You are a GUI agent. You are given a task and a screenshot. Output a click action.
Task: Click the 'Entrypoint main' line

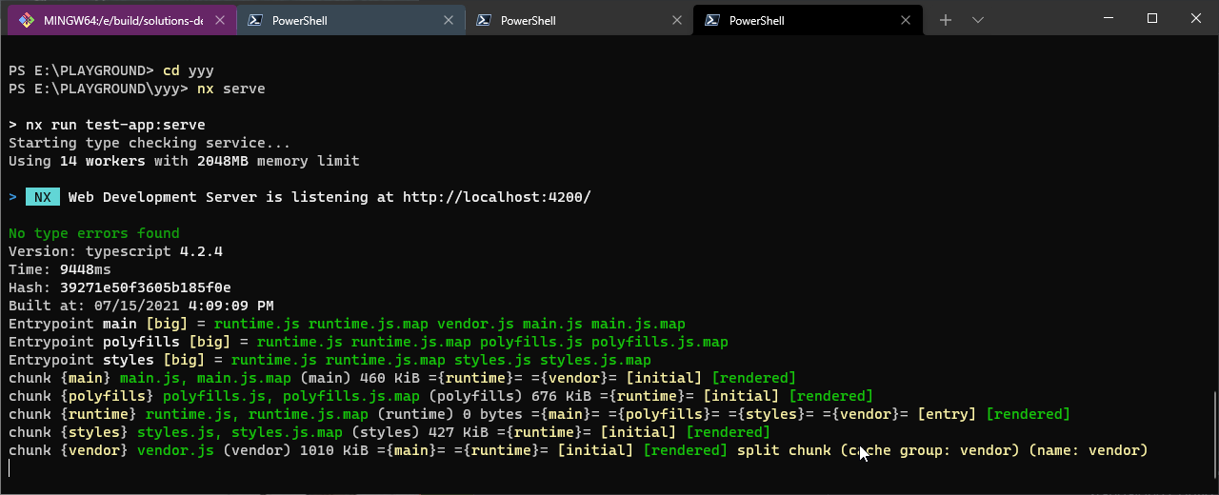click(x=347, y=324)
